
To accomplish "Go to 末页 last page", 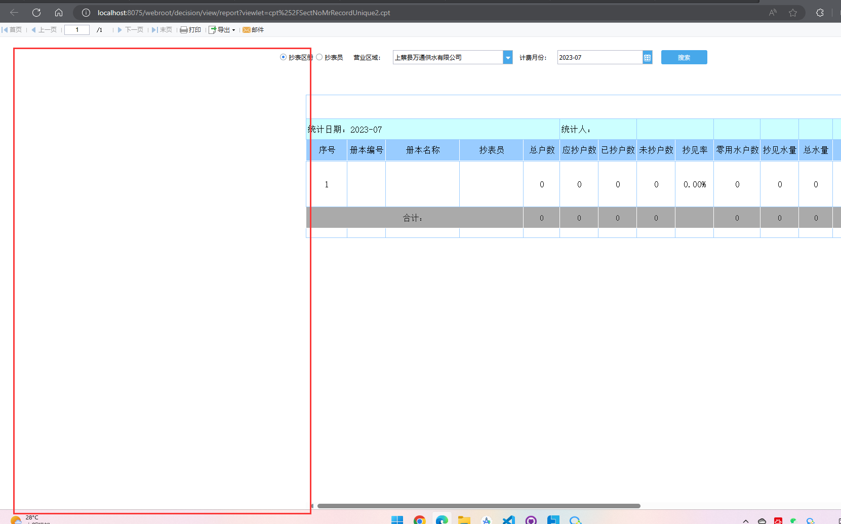I will coord(162,30).
